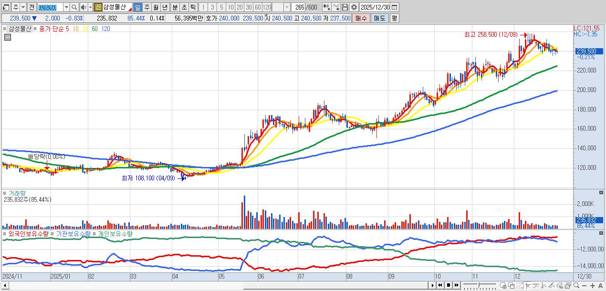Click the bar count field showing 265

298,7
